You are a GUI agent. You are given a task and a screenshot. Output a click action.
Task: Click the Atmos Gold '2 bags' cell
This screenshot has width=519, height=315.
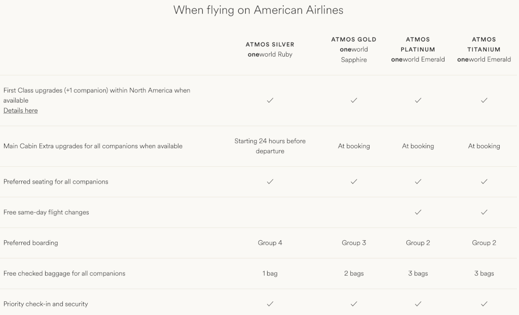point(354,274)
